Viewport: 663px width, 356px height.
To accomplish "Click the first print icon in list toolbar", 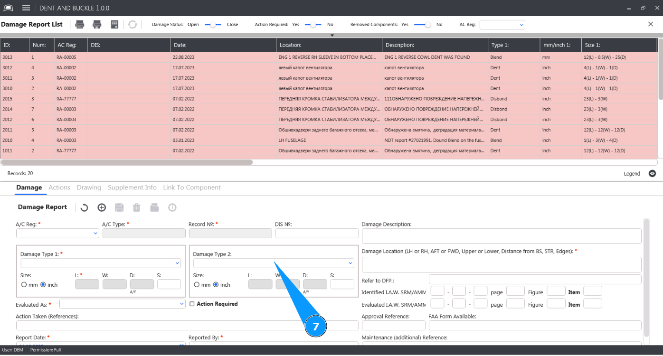I will click(x=80, y=25).
